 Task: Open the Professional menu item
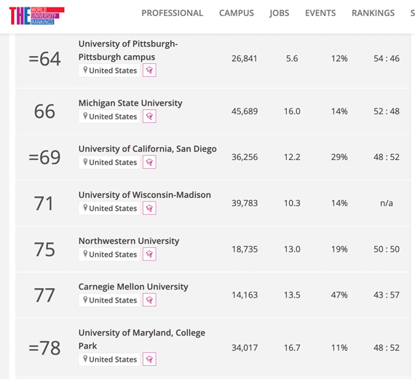pos(173,13)
